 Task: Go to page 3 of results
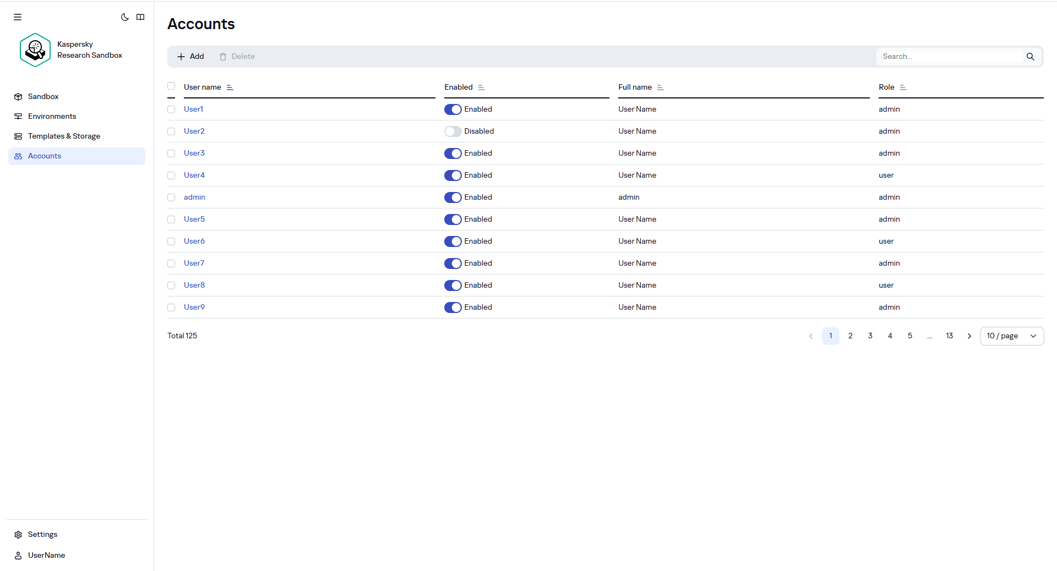click(870, 336)
